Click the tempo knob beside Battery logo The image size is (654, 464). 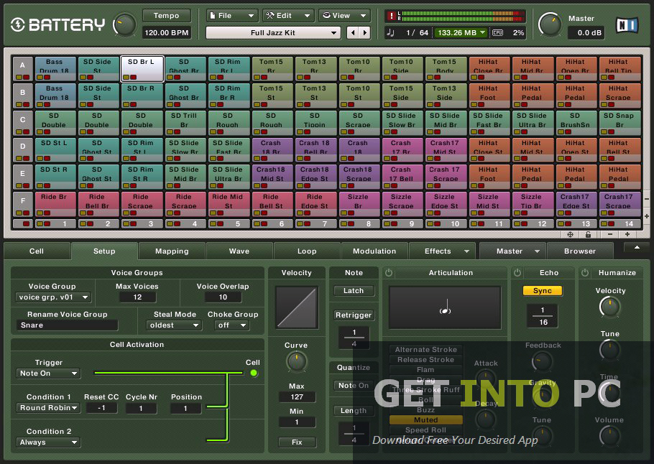[x=124, y=25]
